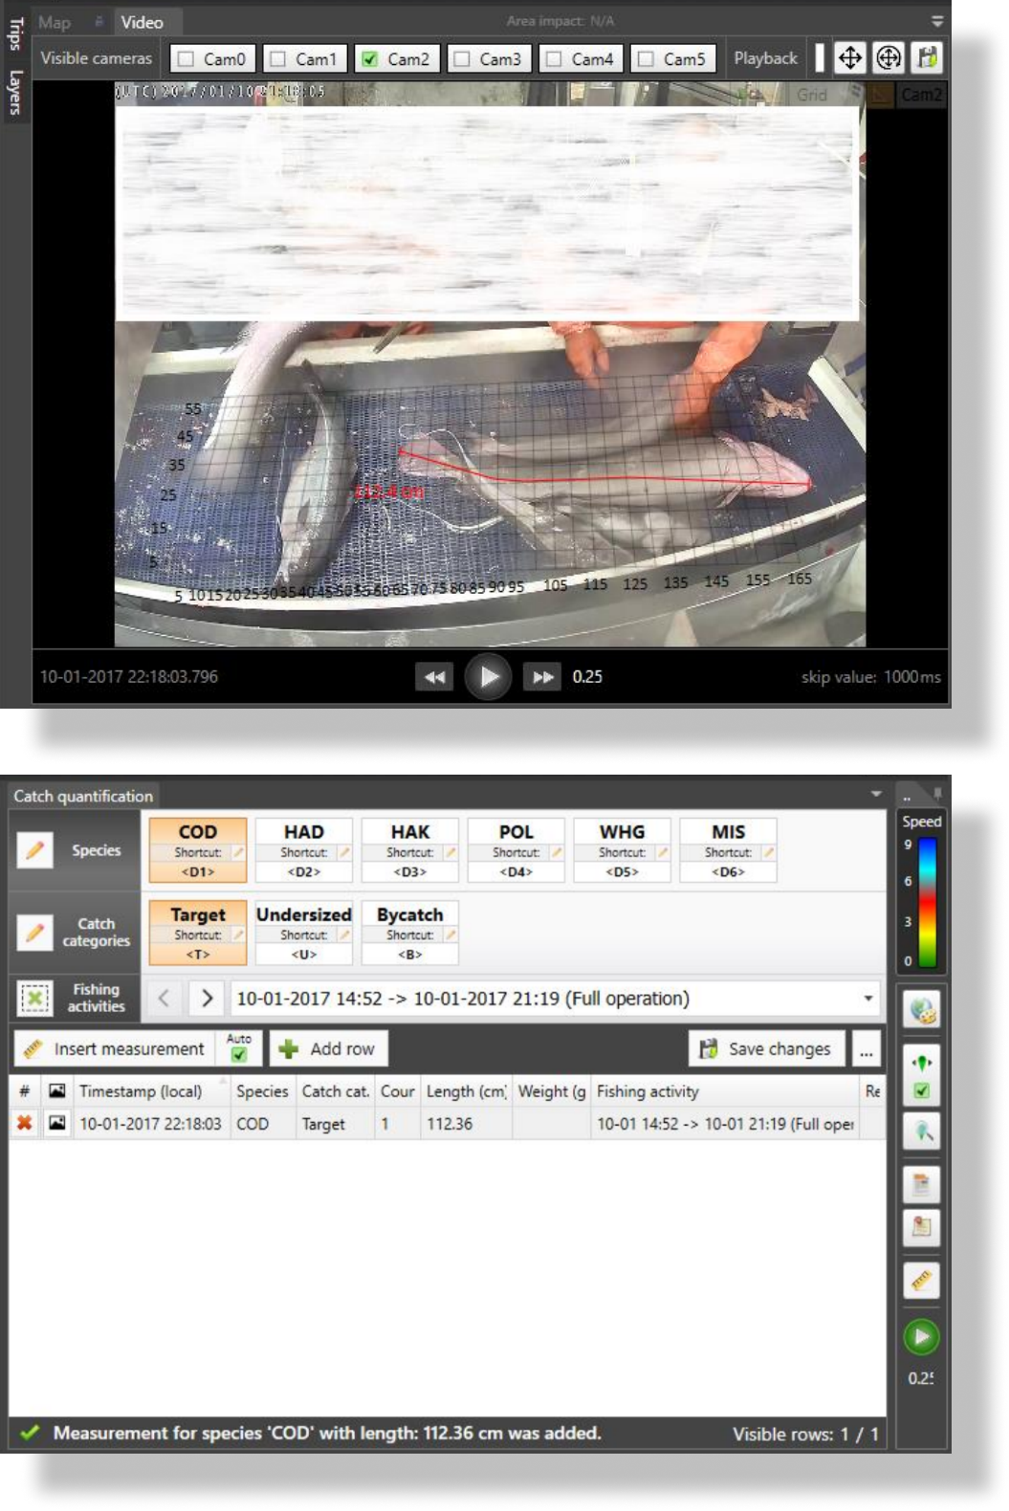Screen dimensions: 1009x1511
Task: Toggle the Auto checkbox beside Insert measurement
Action: click(239, 1055)
